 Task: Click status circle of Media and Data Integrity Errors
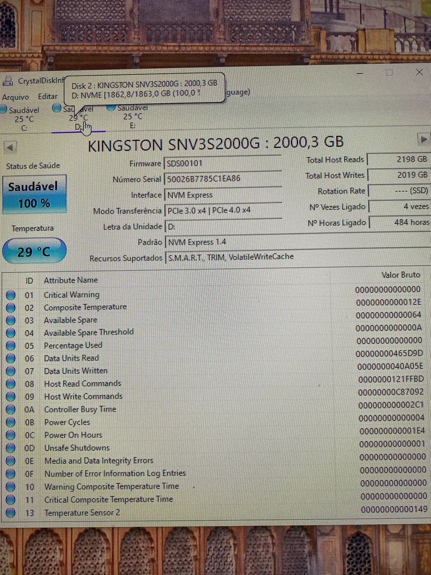coord(11,461)
